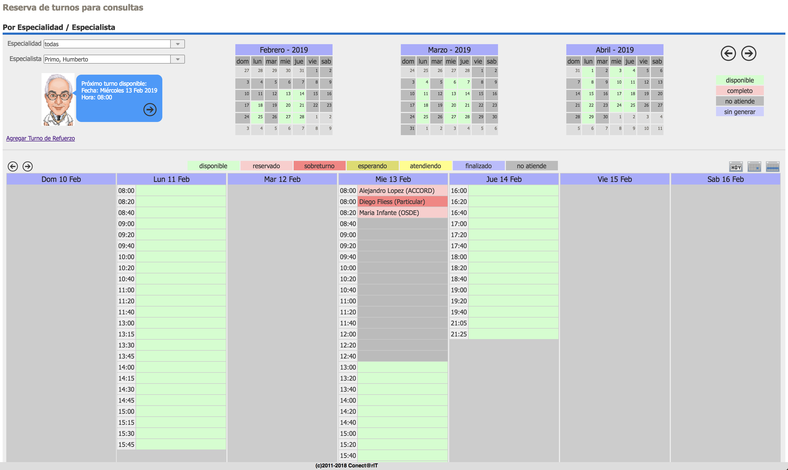Show previous months using large left arrow
The height and width of the screenshot is (470, 788).
pyautogui.click(x=728, y=53)
